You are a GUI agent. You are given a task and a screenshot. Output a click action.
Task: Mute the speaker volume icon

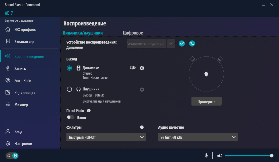[220, 156]
